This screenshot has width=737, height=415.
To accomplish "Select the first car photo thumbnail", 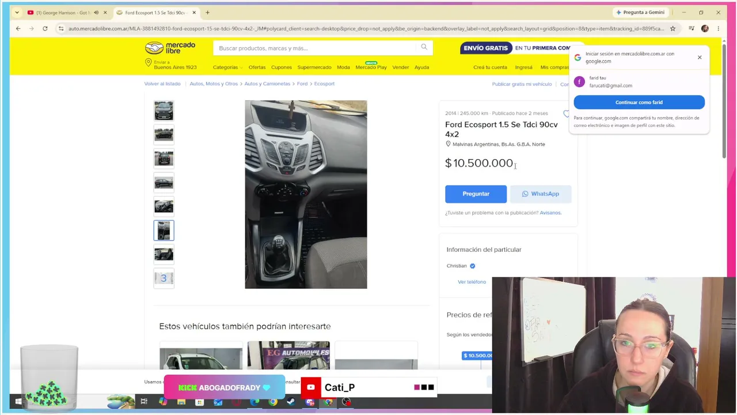I will coord(164,111).
